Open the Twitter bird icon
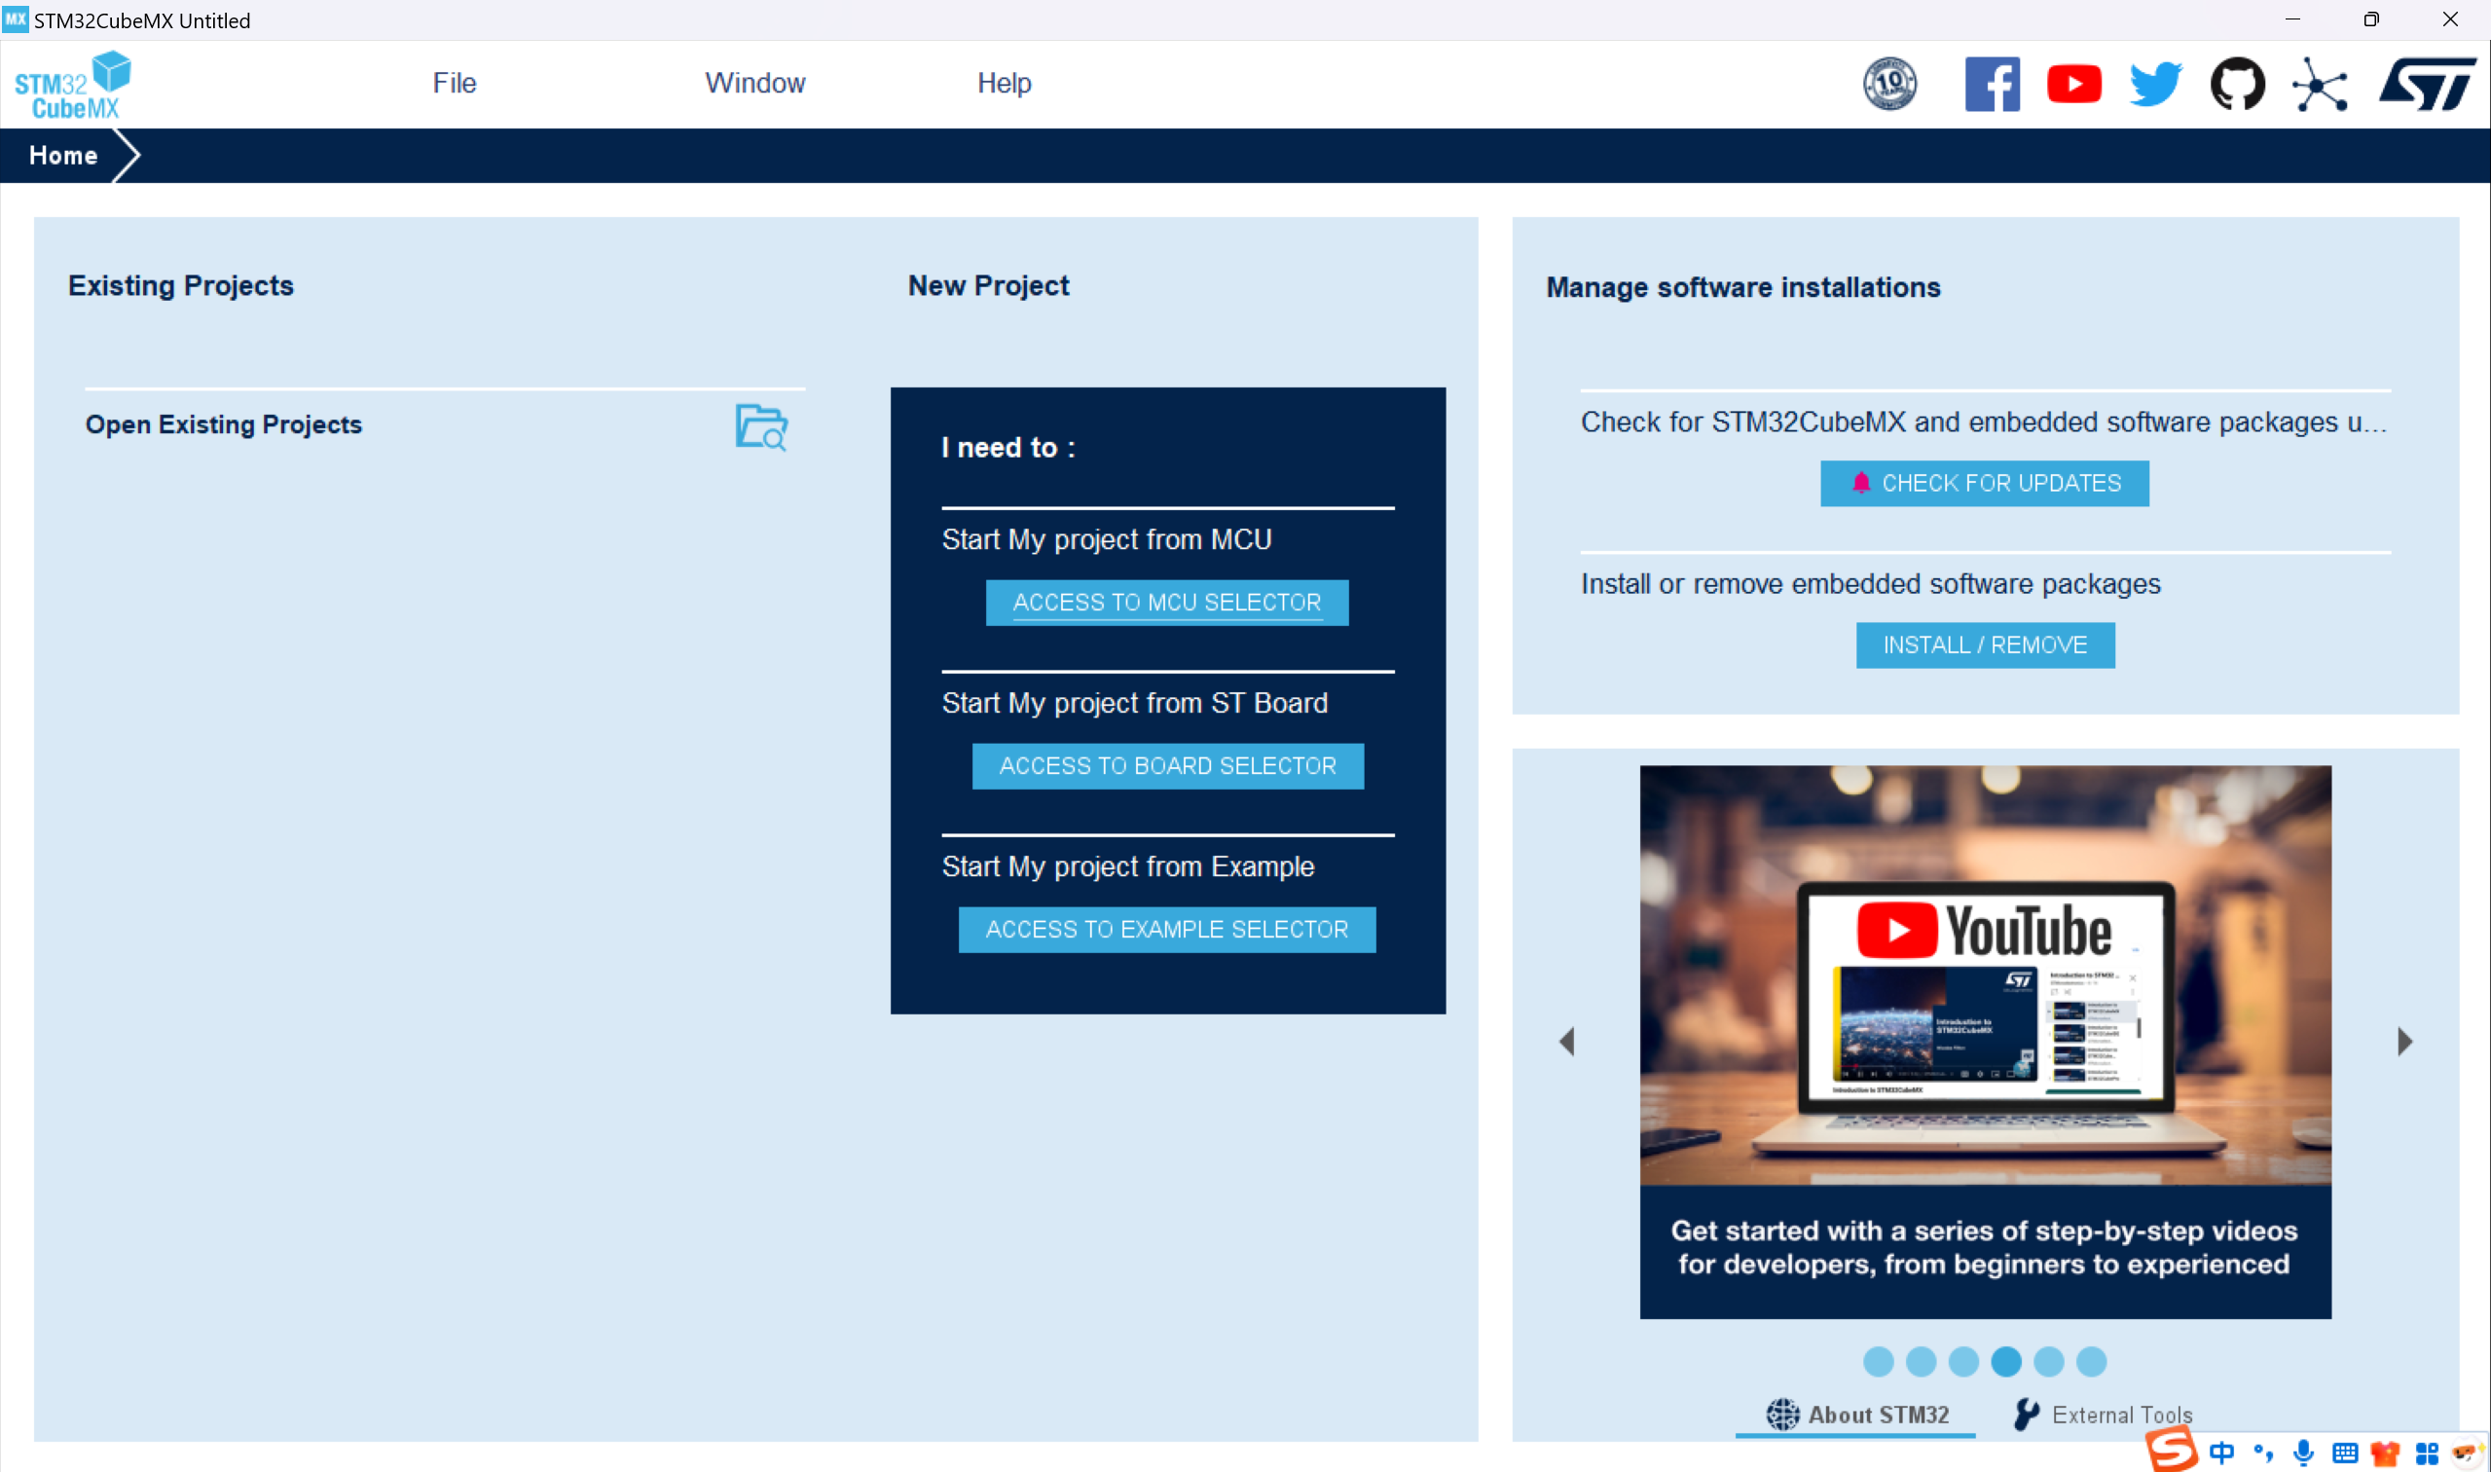 pos(2155,85)
